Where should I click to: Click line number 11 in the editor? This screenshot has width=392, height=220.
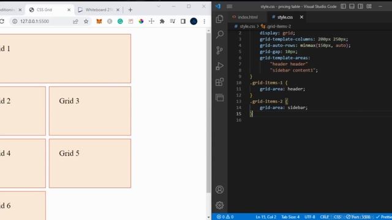point(239,89)
